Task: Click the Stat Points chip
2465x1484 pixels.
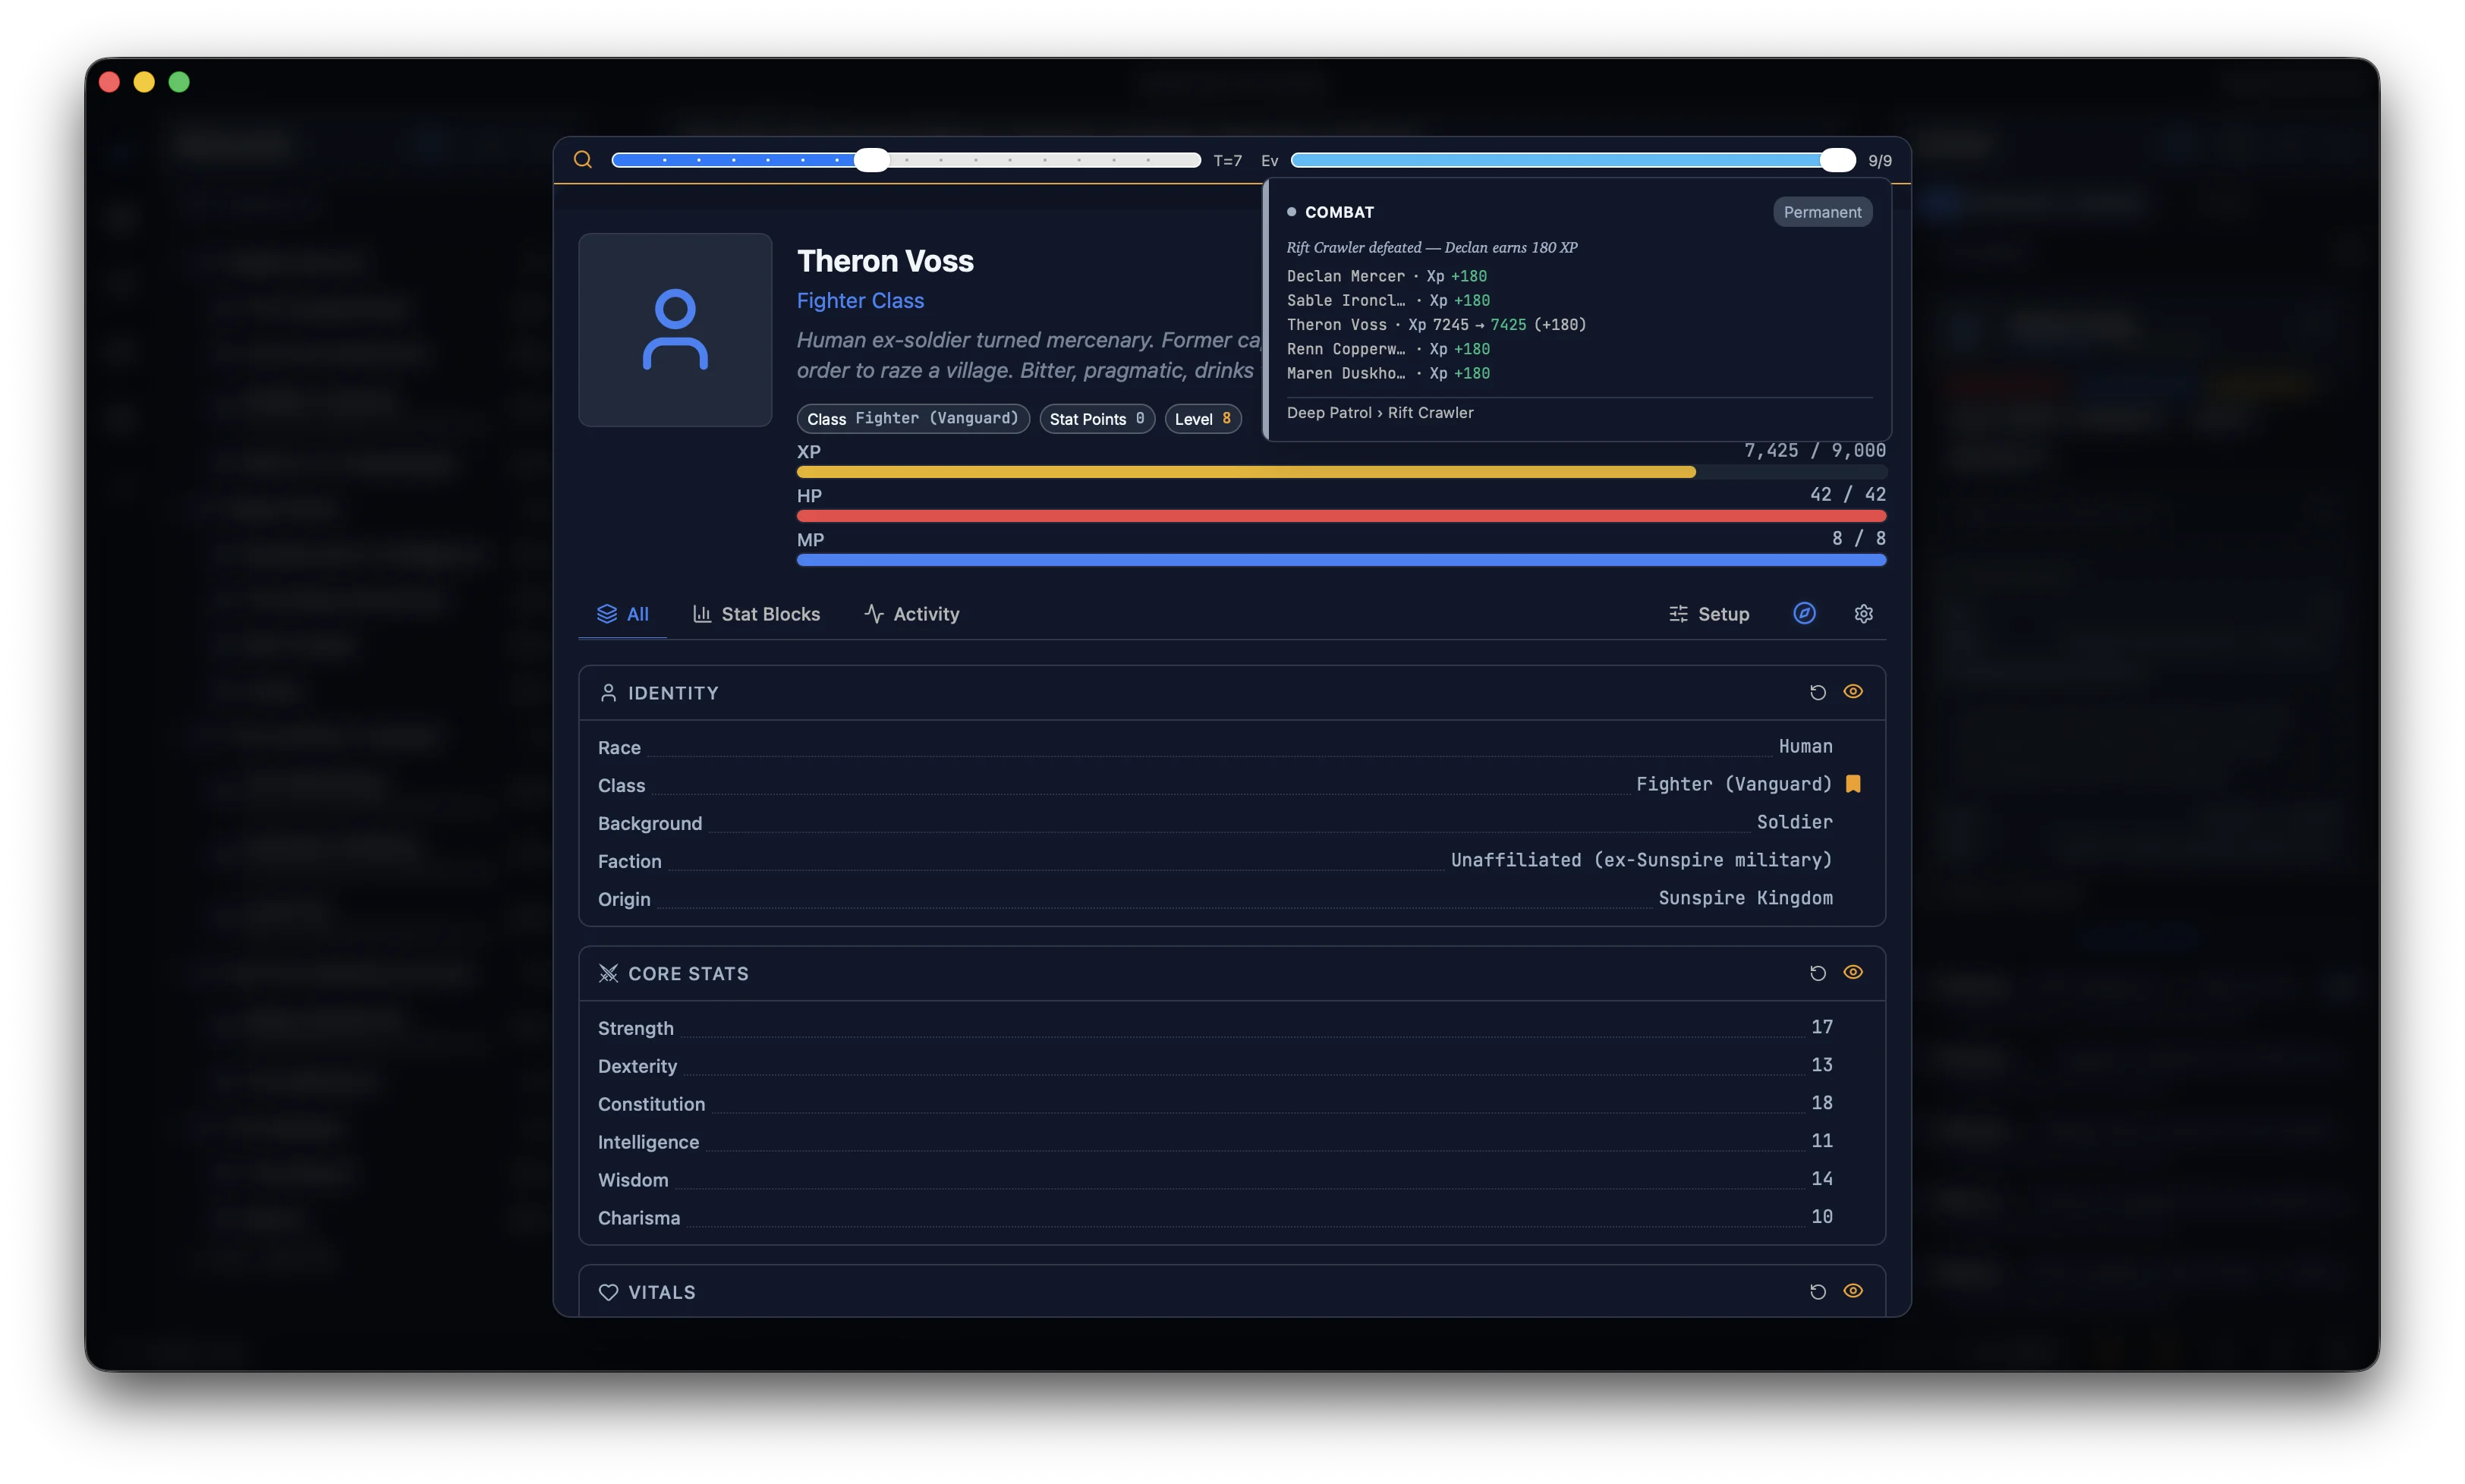Action: pyautogui.click(x=1097, y=418)
